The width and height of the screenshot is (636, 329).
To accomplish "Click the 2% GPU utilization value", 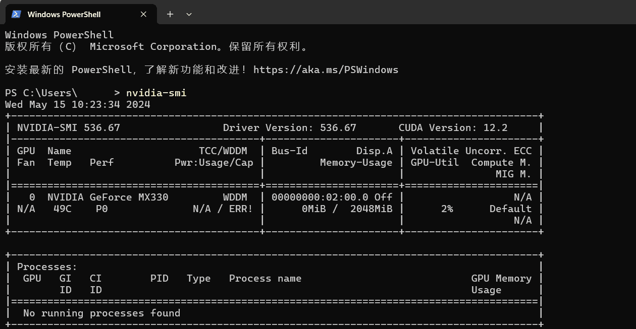I will pyautogui.click(x=447, y=209).
